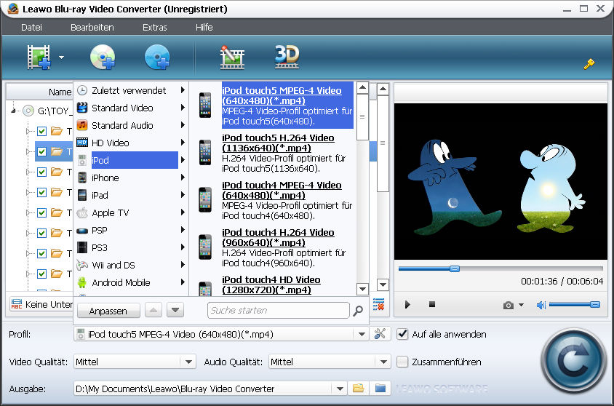The width and height of the screenshot is (614, 406).
Task: Open the Extras menu
Action: pos(154,28)
